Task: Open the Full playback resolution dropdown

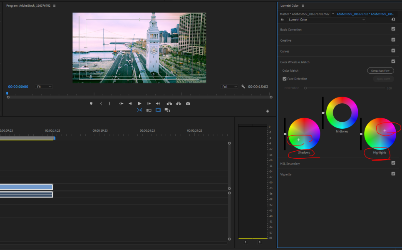Action: tap(229, 87)
